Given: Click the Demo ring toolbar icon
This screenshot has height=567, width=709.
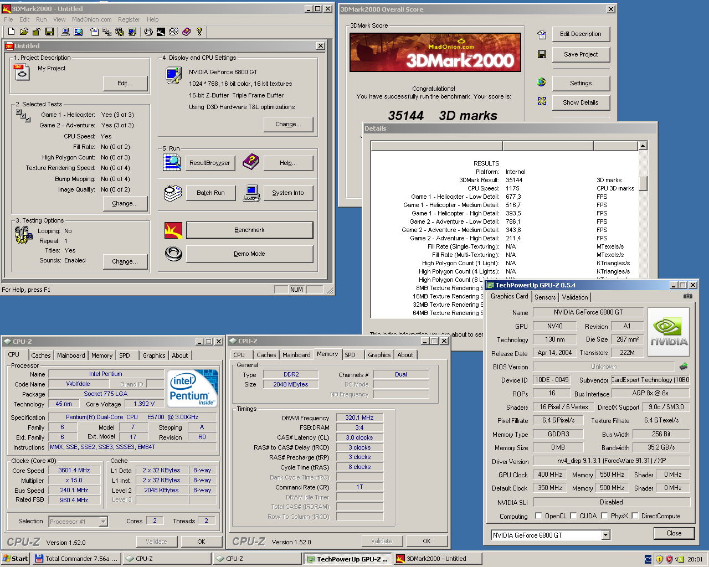Looking at the screenshot, I should coord(148,32).
